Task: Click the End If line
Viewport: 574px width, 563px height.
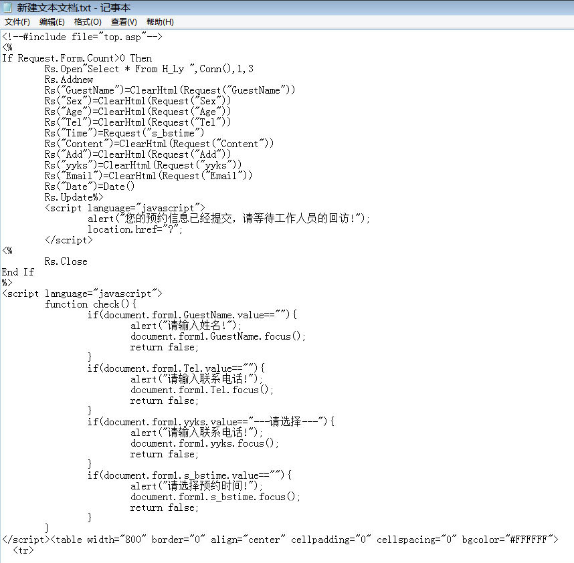Action: pyautogui.click(x=18, y=272)
